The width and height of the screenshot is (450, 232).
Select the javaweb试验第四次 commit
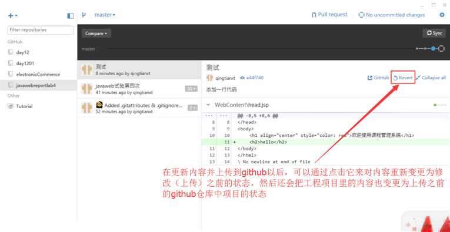[x=139, y=89]
